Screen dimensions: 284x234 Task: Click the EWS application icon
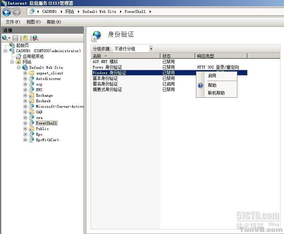click(x=32, y=90)
